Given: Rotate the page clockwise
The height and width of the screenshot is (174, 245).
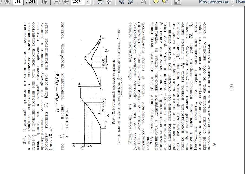Looking at the screenshot, I should [130, 2].
